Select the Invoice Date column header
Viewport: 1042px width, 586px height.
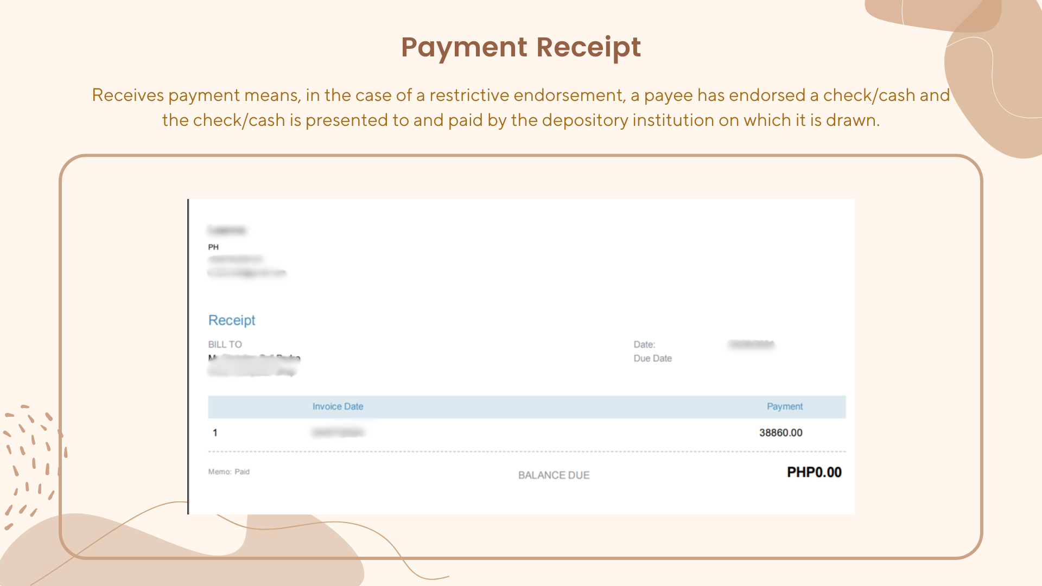pyautogui.click(x=338, y=406)
